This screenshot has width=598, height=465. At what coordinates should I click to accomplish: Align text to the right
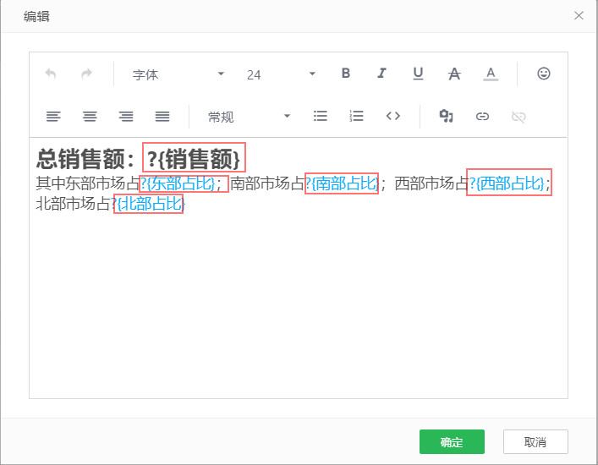click(x=126, y=117)
